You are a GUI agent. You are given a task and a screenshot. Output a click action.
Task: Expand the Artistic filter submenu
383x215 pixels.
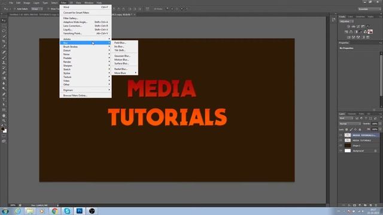[86, 39]
